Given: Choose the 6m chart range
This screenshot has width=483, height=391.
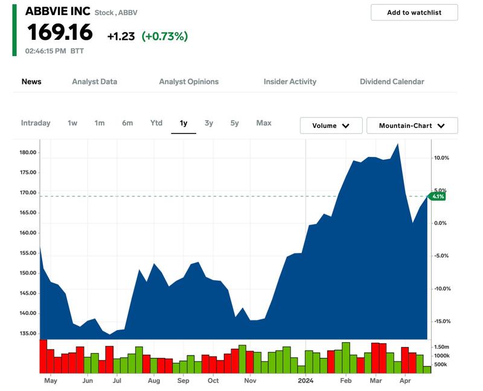Looking at the screenshot, I should pyautogui.click(x=127, y=123).
